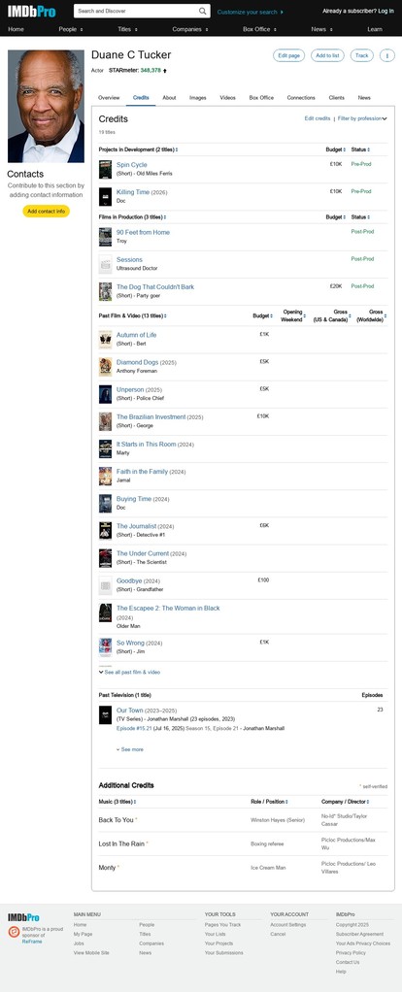Click the ReFrame sponsor logo icon
402x992 pixels.
point(14,932)
